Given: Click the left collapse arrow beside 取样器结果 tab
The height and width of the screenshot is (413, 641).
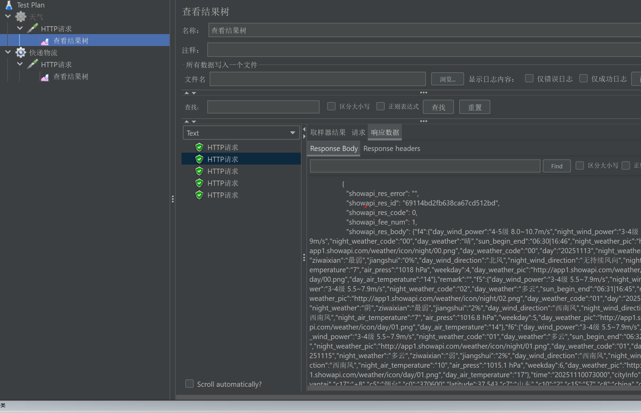Looking at the screenshot, I should point(304,129).
